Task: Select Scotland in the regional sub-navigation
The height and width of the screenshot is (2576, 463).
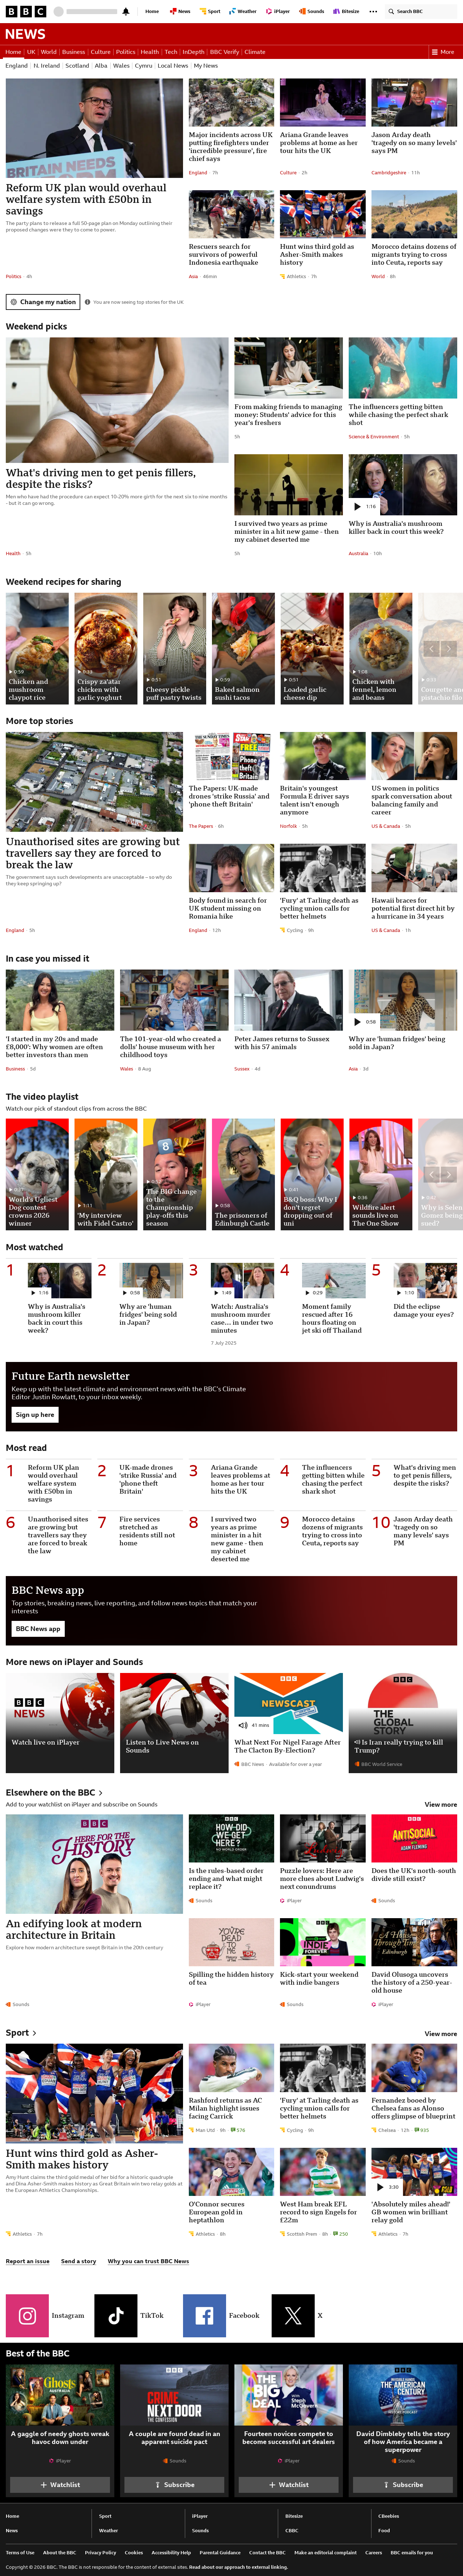Action: point(77,66)
